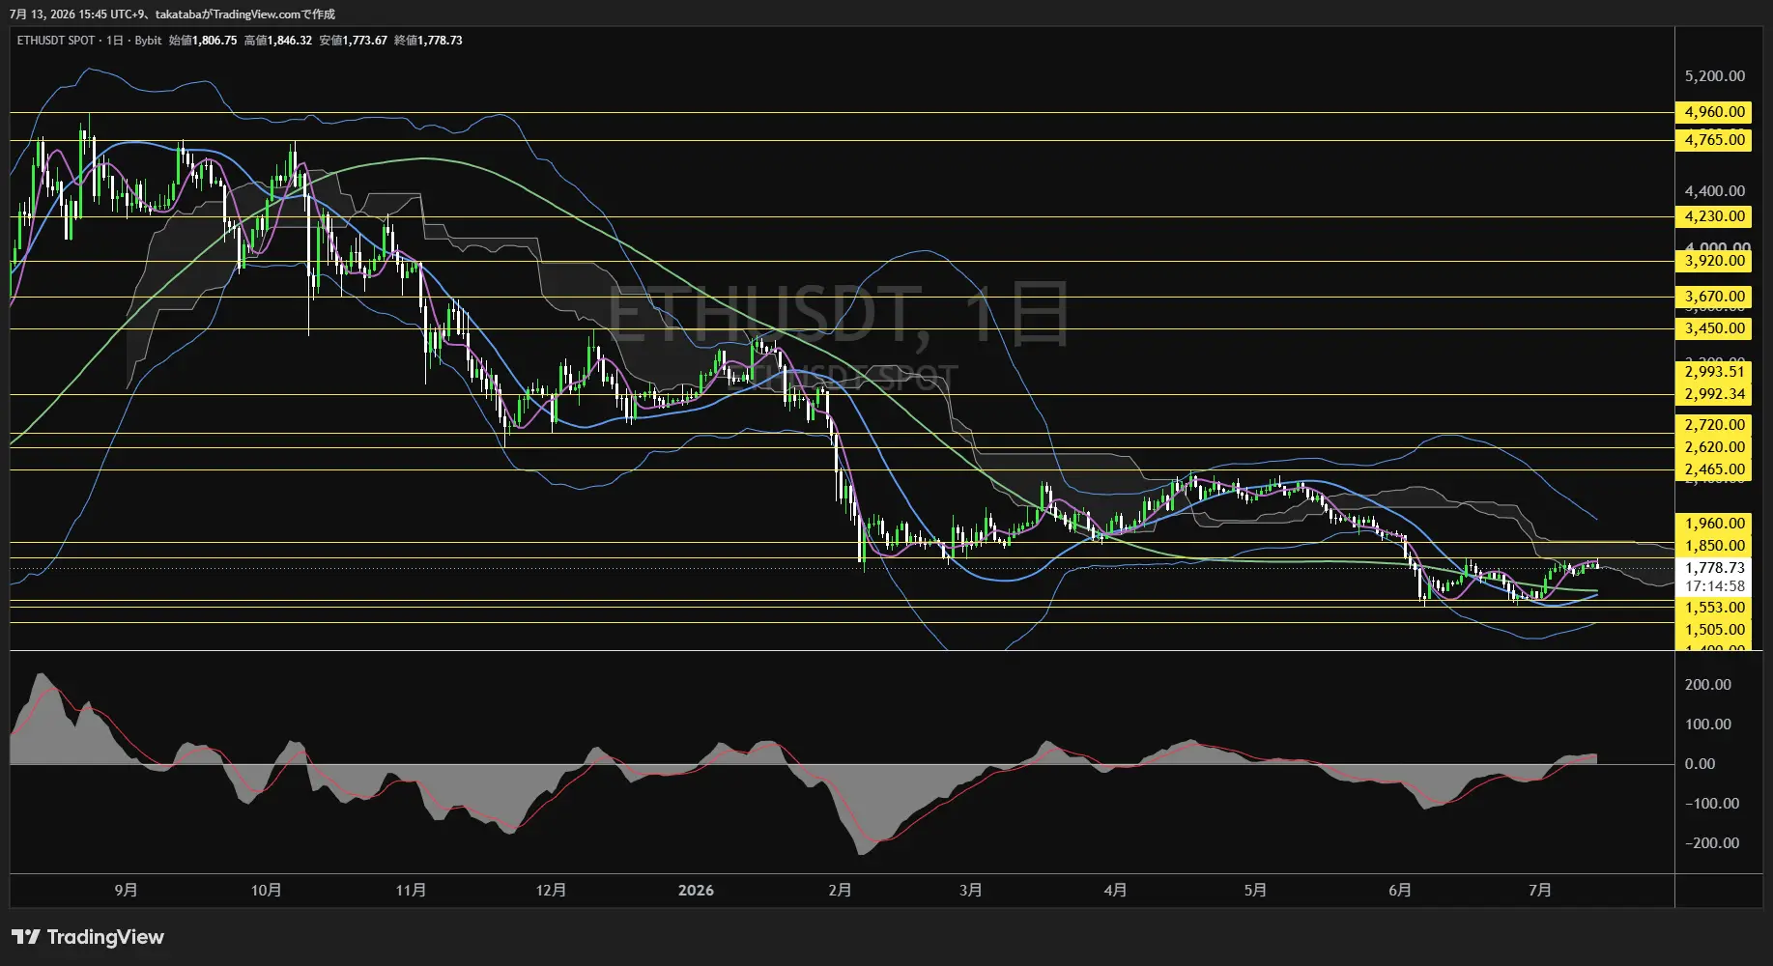This screenshot has width=1773, height=966.
Task: Click the TradingView logo at bottom left
Action: (88, 937)
